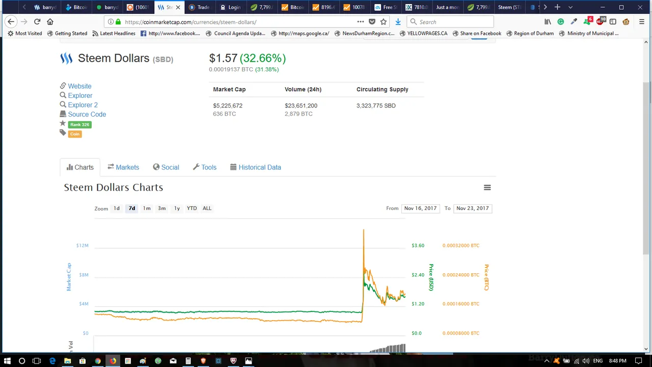Toggle the Firefox sidebar view
Viewport: 652px width, 367px height.
613,22
